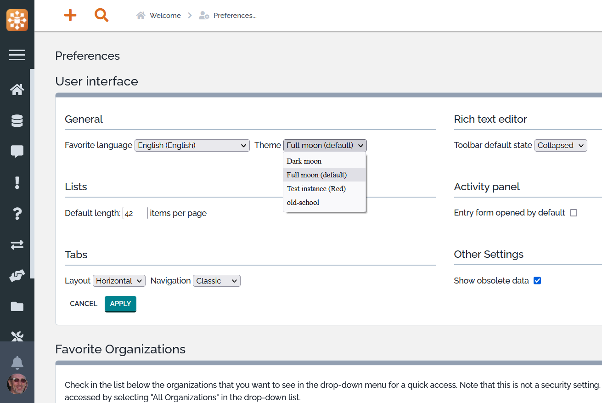Open the database stack sidebar icon

[17, 121]
